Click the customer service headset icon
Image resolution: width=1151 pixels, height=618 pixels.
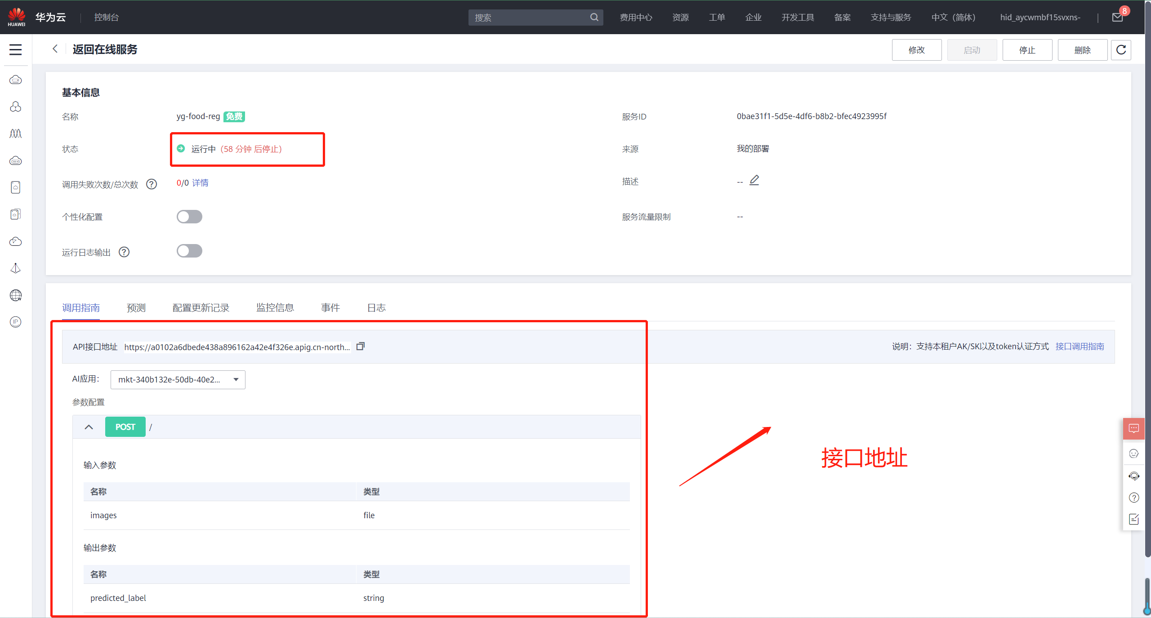(x=1134, y=476)
